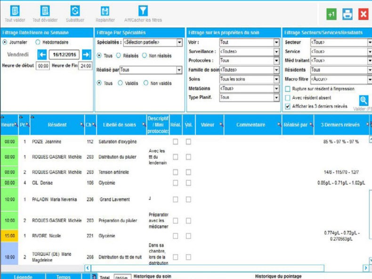This screenshot has width=372, height=279.
Task: Sort by Résident column header
Action: [x=57, y=125]
